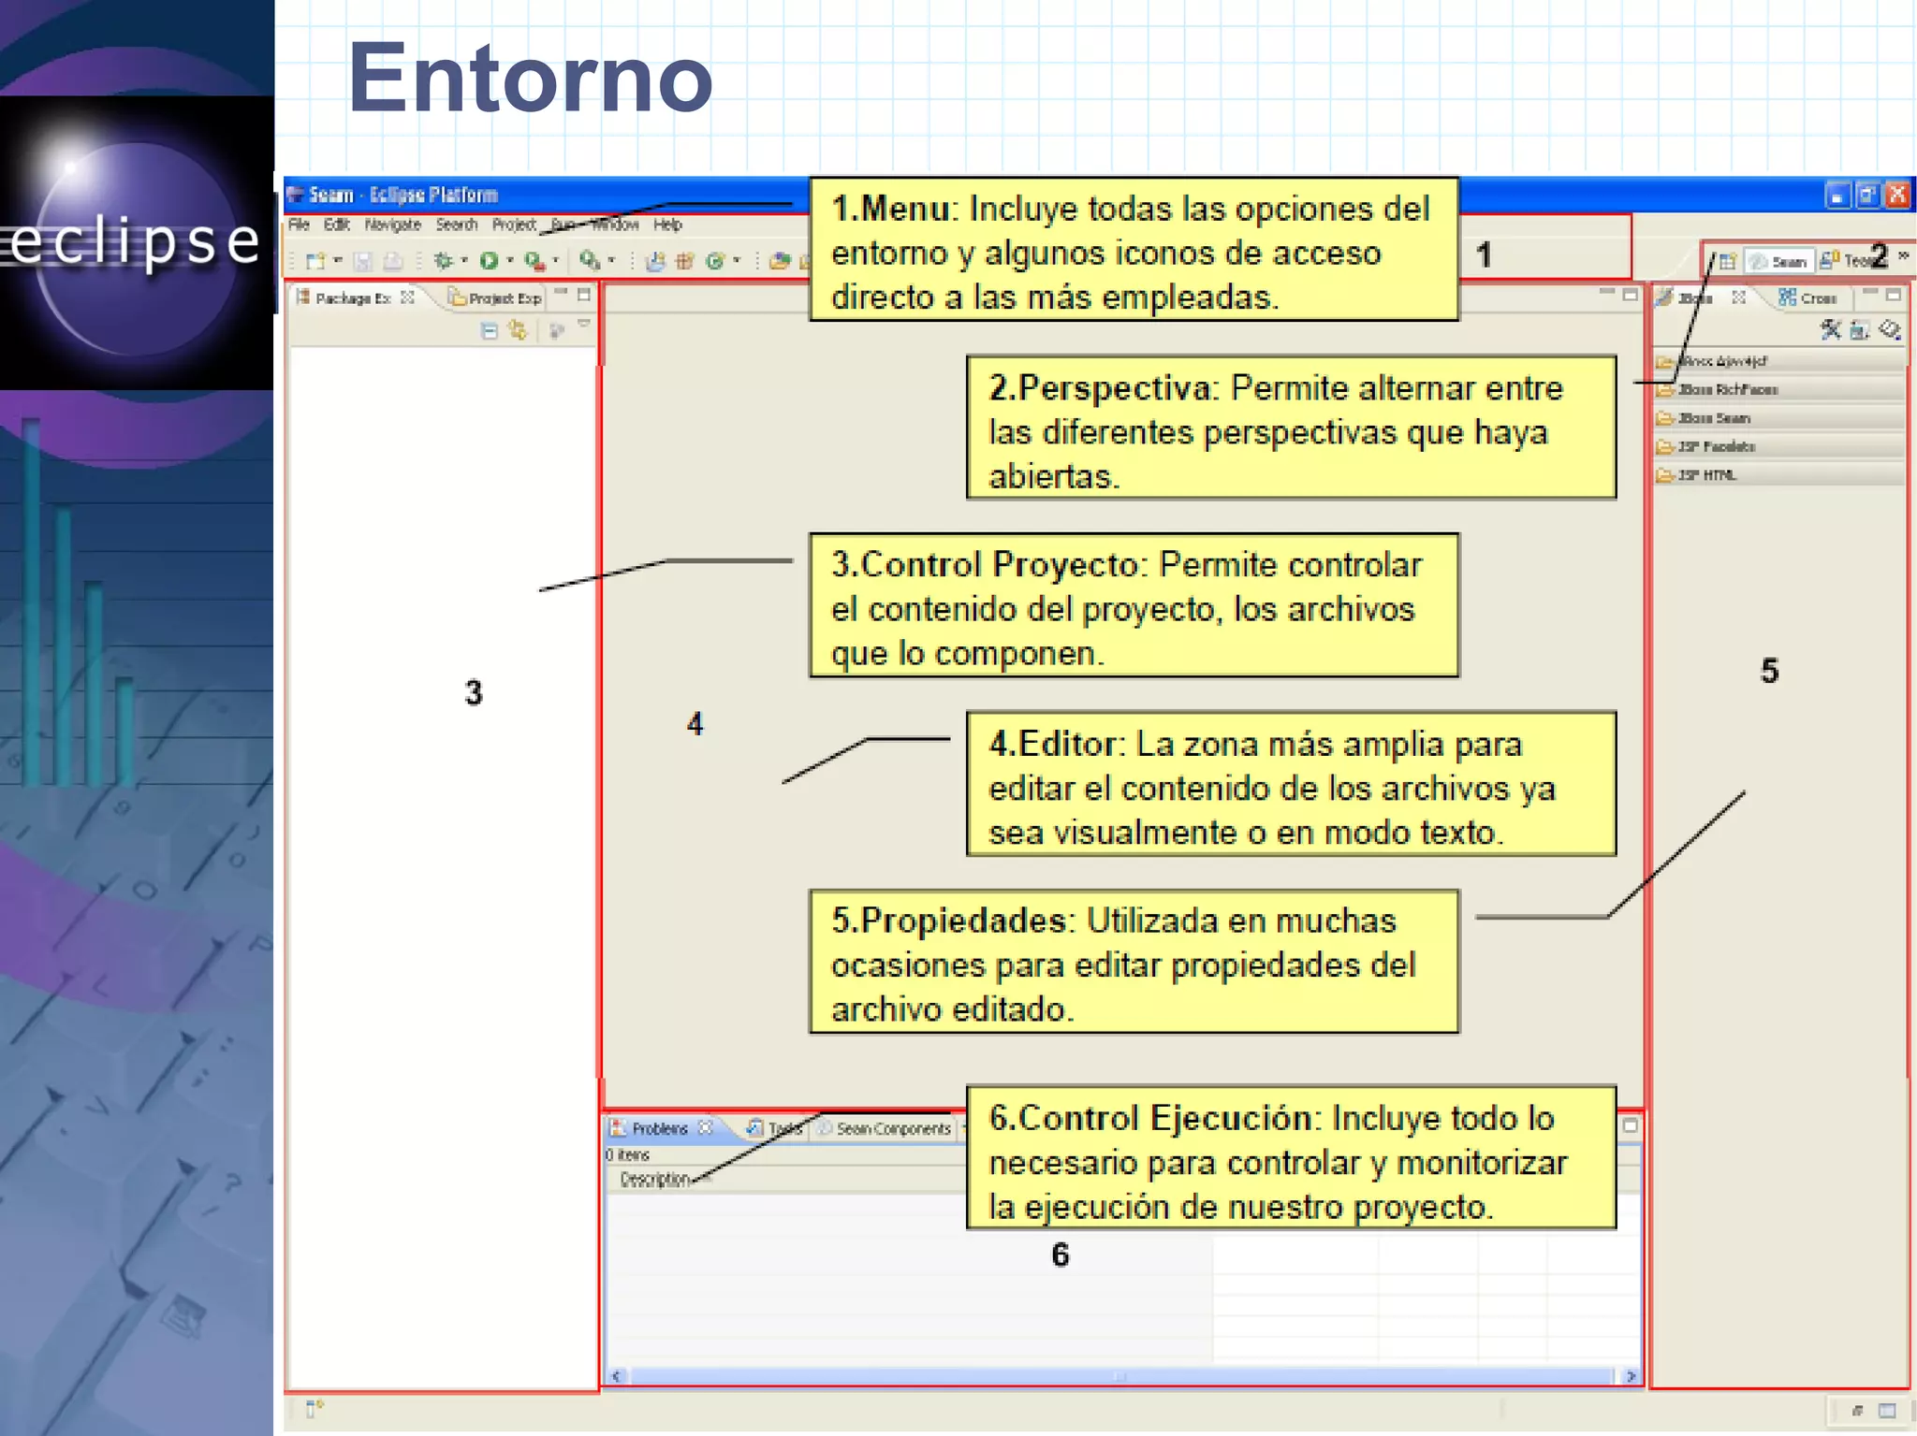
Task: Select the Seam Components tab
Action: pos(891,1129)
